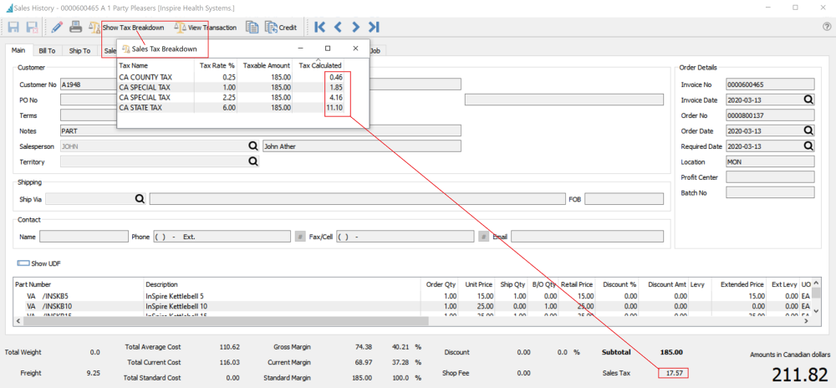
Task: Switch to the Bill To tab
Action: pos(47,51)
